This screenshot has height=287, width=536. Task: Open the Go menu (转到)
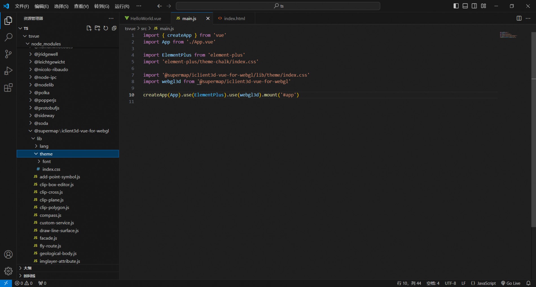102,6
